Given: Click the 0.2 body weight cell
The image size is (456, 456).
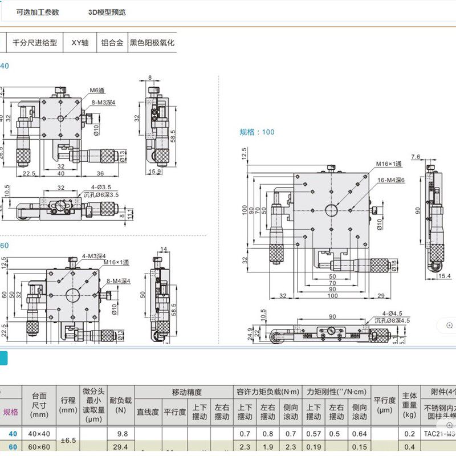Looking at the screenshot, I should [409, 434].
